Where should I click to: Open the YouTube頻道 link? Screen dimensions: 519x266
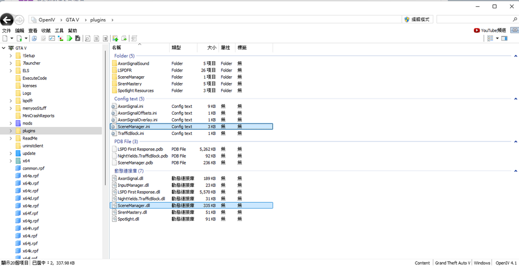pos(490,30)
